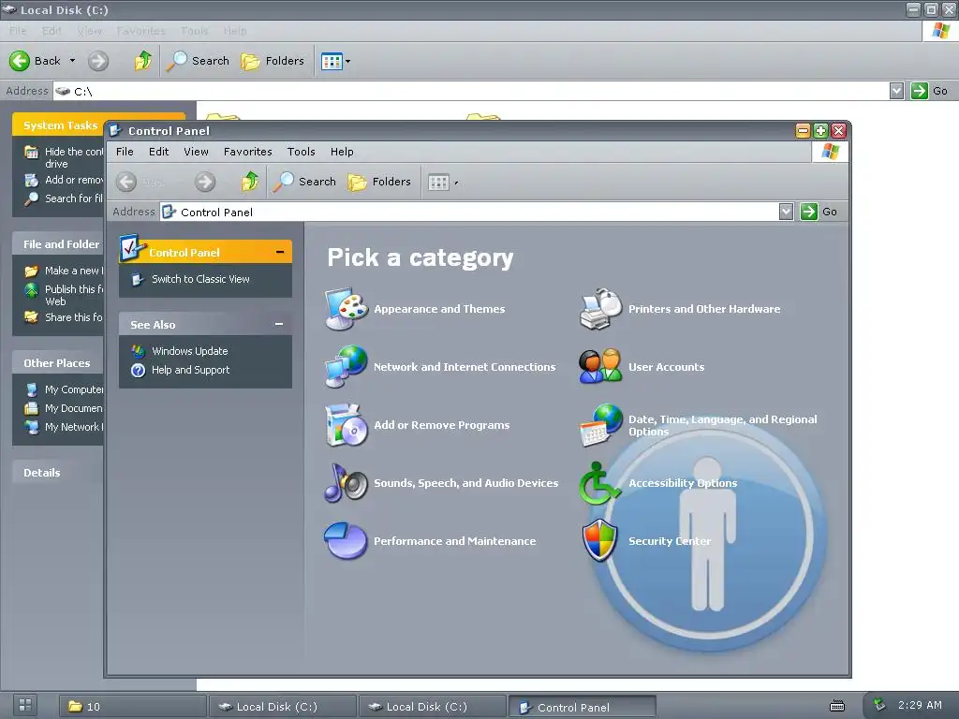This screenshot has width=959, height=719.
Task: Open the Help menu in Control Panel
Action: [x=342, y=152]
